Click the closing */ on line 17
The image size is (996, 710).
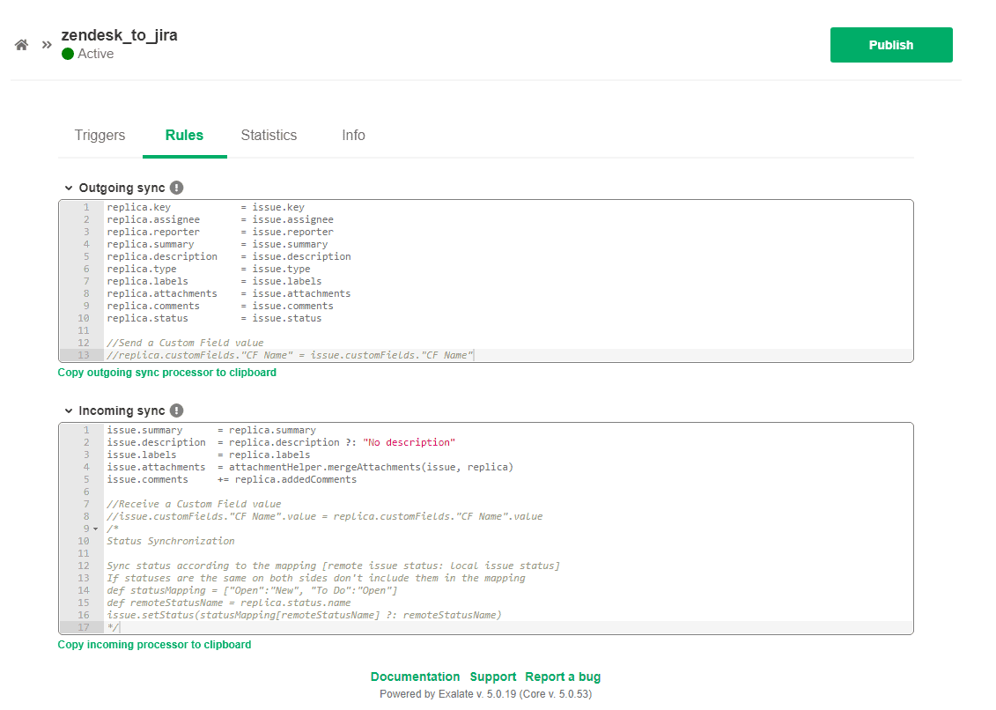113,627
